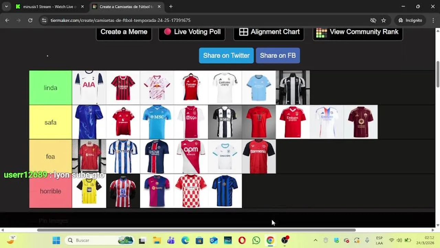Screen dimensions: 440x248
Task: Open a new browser tab
Action: (170, 7)
